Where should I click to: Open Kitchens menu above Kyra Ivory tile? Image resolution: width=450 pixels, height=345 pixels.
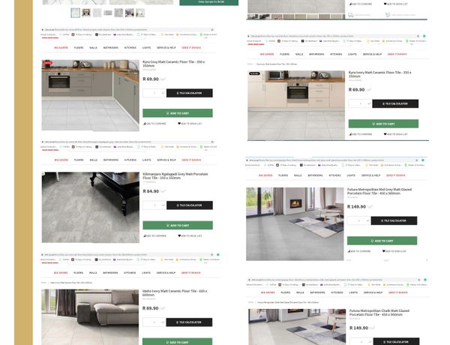(336, 54)
